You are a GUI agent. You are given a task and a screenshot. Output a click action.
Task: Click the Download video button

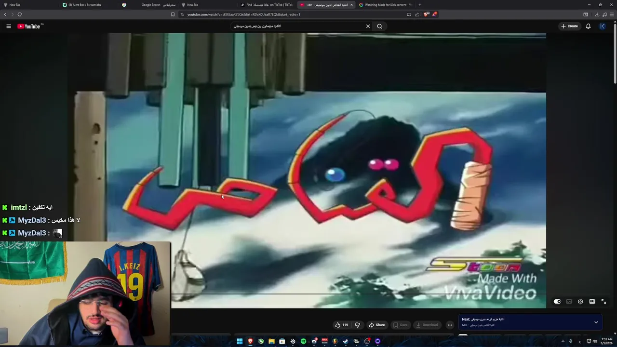tap(427, 325)
